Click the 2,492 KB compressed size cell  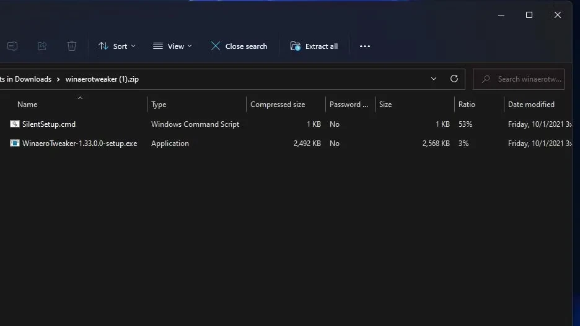pyautogui.click(x=307, y=144)
